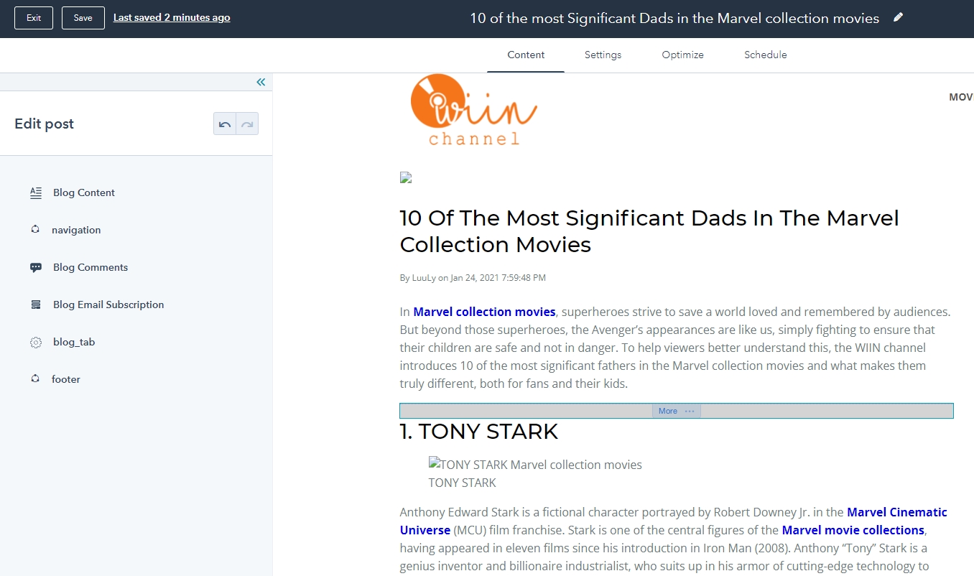Click the post title in the header bar
This screenshot has width=974, height=576.
point(674,18)
